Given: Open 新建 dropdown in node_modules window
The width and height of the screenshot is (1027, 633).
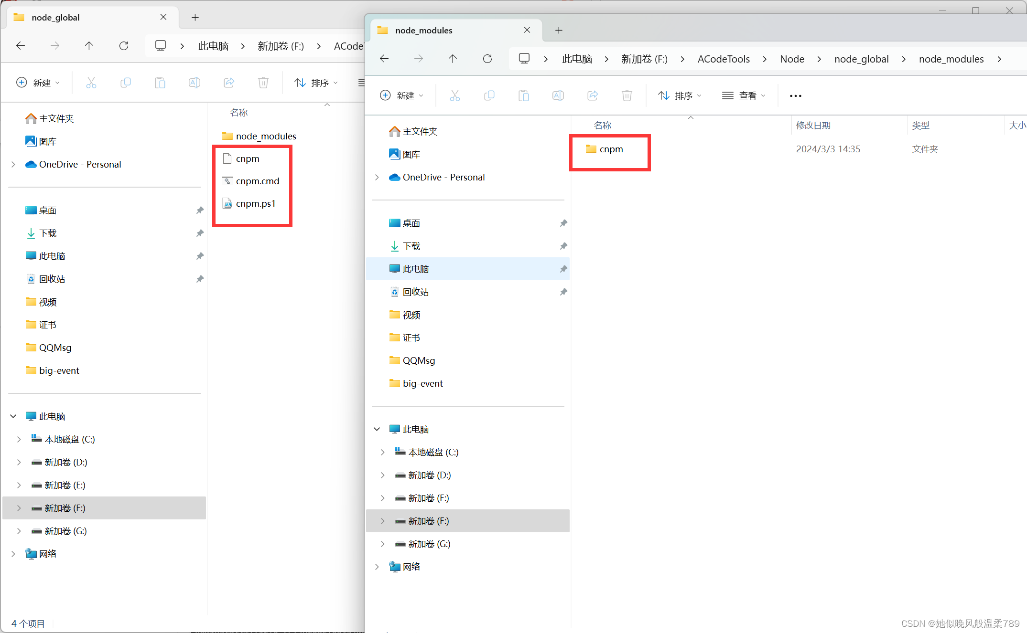Looking at the screenshot, I should (x=401, y=95).
